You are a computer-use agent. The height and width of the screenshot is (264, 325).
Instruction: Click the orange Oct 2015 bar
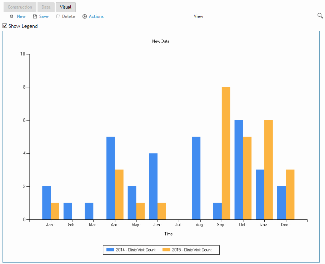click(x=247, y=178)
